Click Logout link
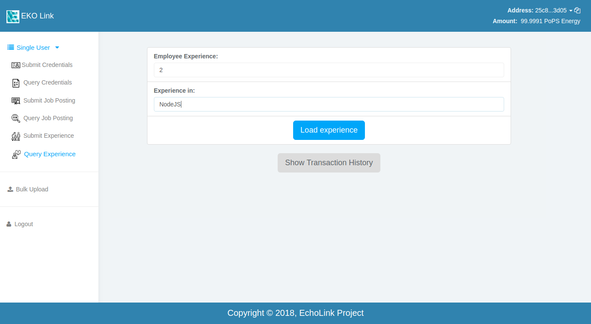The width and height of the screenshot is (591, 324). [24, 224]
